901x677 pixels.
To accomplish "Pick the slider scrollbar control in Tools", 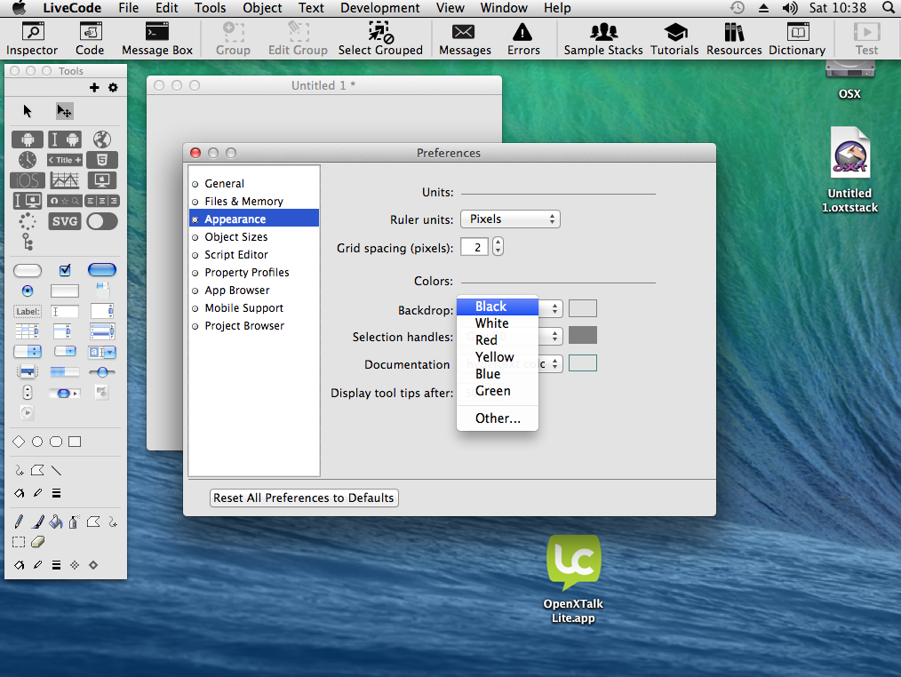I will click(101, 372).
